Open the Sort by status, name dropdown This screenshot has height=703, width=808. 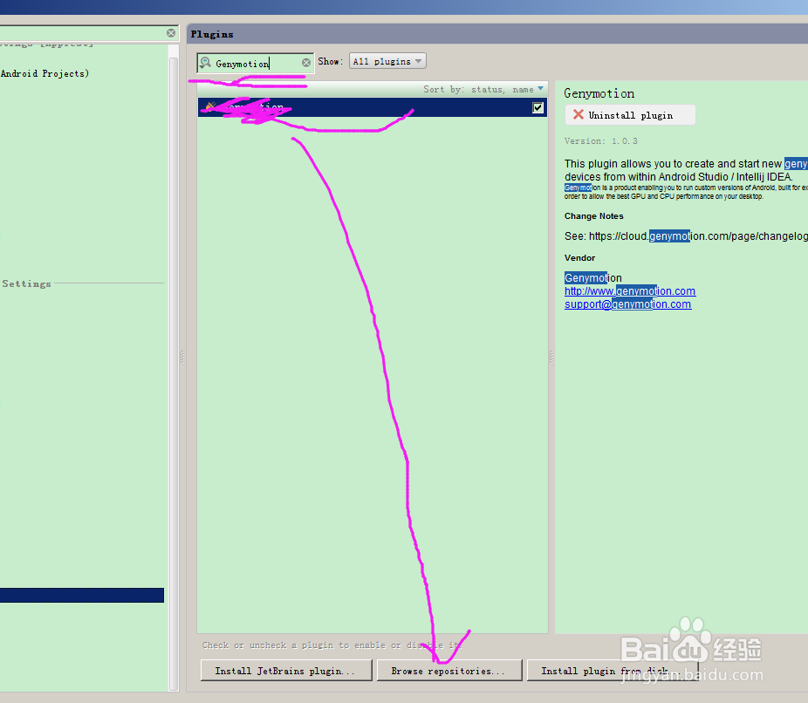coord(483,89)
